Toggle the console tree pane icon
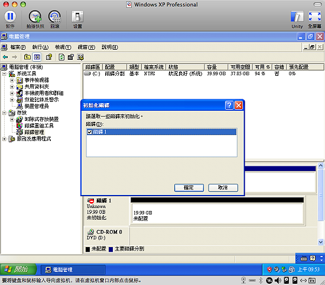 37,57
